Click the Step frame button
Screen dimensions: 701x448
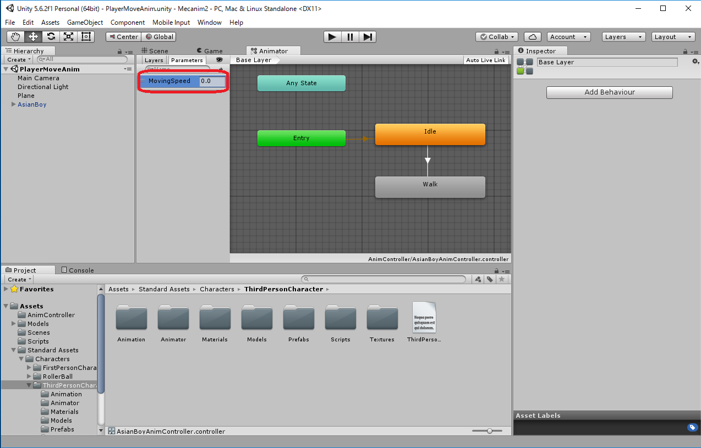tap(368, 37)
